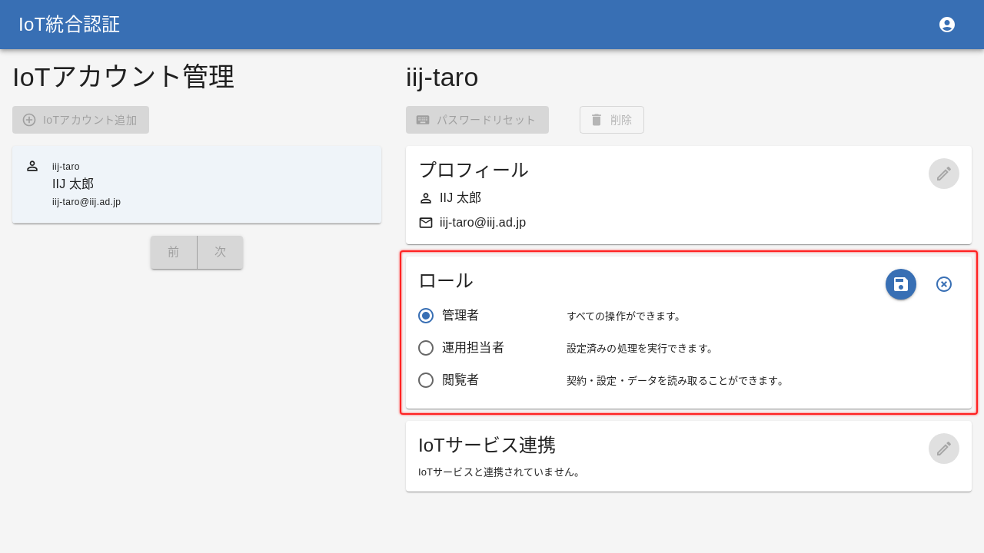Select the 管理者 radio button

coord(426,316)
